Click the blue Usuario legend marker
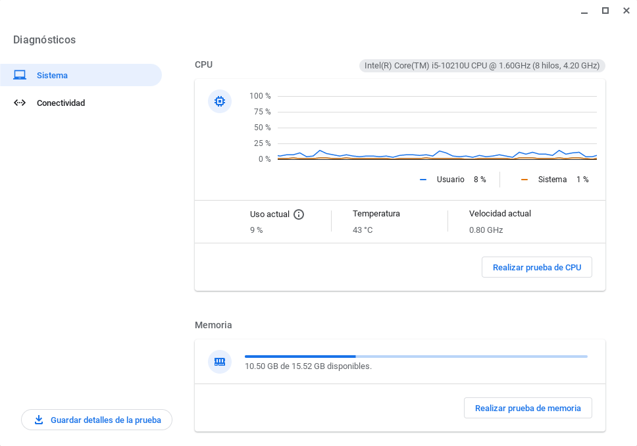Viewport: 637px width, 446px height. tap(423, 179)
